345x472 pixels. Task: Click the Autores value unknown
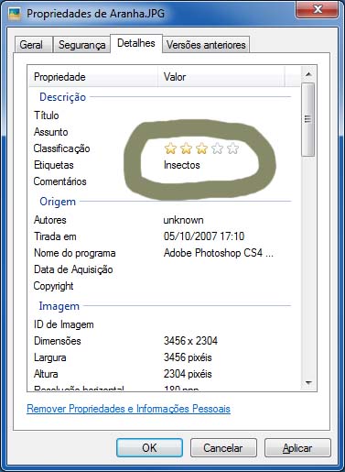[183, 220]
